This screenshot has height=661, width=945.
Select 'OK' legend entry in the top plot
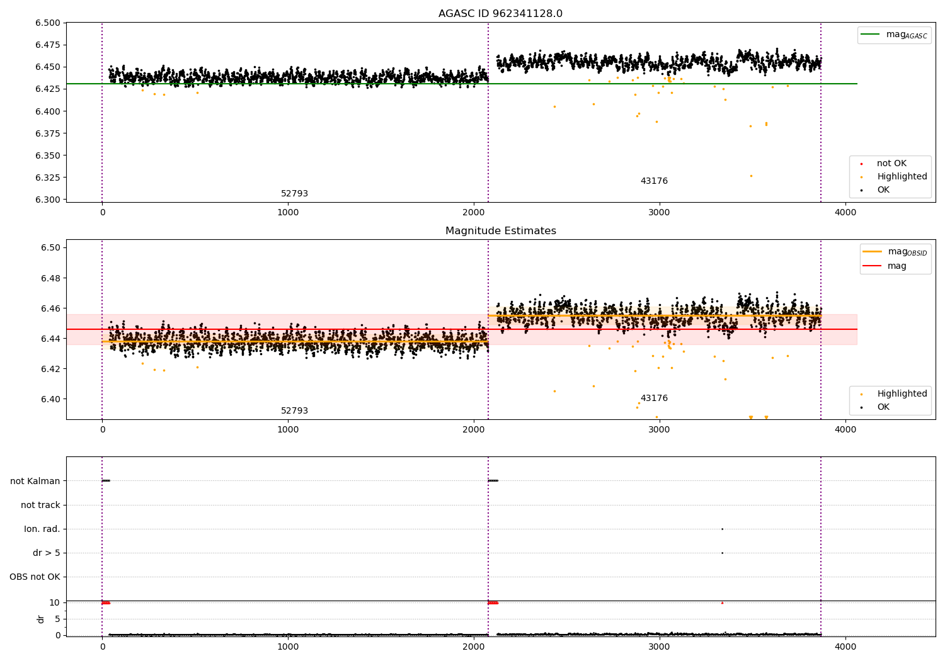[x=875, y=190]
